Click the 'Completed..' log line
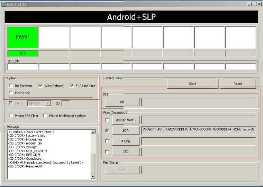Screen dimensions: 263x187 [26, 159]
